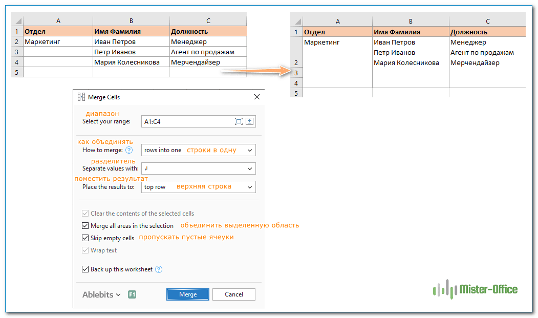Click the Cancel button
The height and width of the screenshot is (318, 538).
(x=233, y=294)
